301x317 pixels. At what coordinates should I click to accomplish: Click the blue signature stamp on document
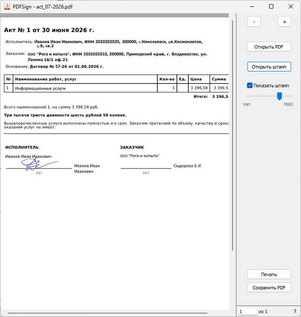(x=40, y=164)
